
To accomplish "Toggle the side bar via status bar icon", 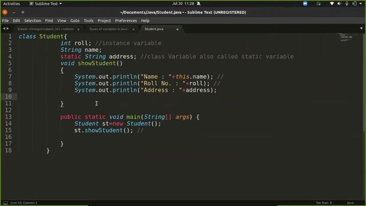I will click(x=5, y=203).
